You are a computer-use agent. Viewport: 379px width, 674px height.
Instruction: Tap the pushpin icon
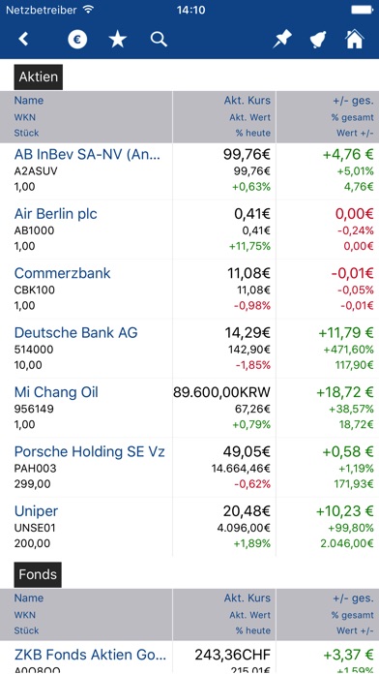[x=282, y=40]
